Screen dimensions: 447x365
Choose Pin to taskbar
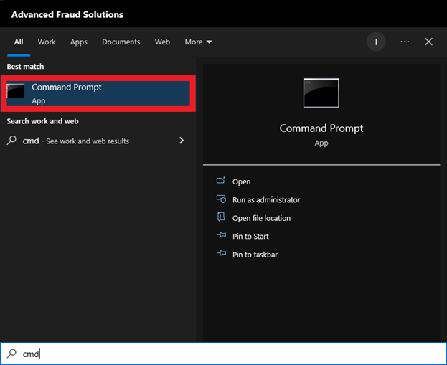255,255
